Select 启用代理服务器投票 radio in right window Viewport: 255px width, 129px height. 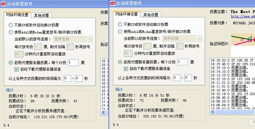point(120,62)
